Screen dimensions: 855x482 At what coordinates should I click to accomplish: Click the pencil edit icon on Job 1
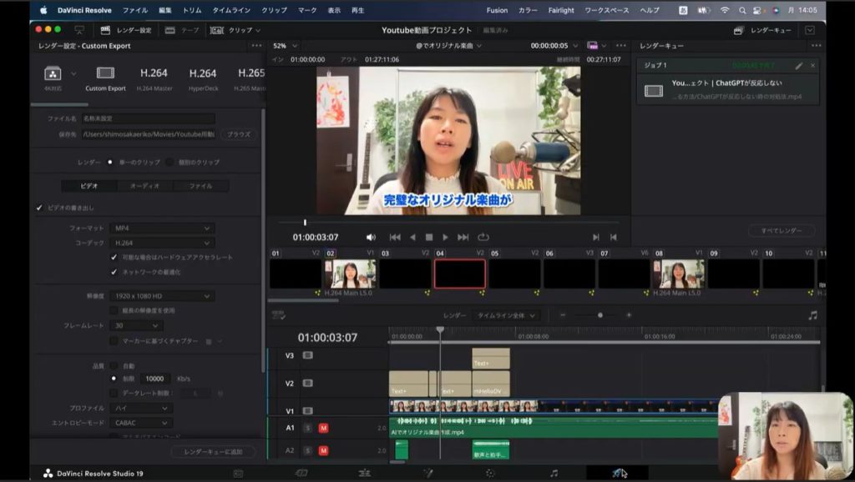pyautogui.click(x=798, y=65)
